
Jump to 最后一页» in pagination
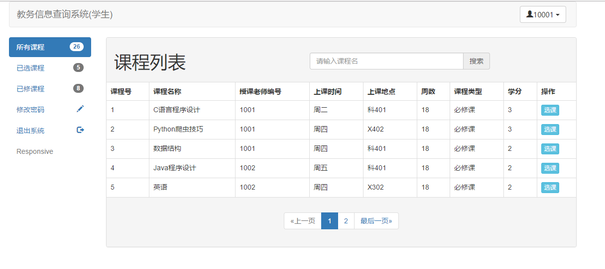tap(376, 221)
